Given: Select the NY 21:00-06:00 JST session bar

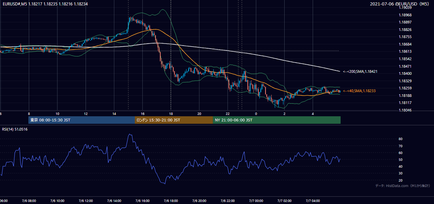Looking at the screenshot, I should 277,120.
